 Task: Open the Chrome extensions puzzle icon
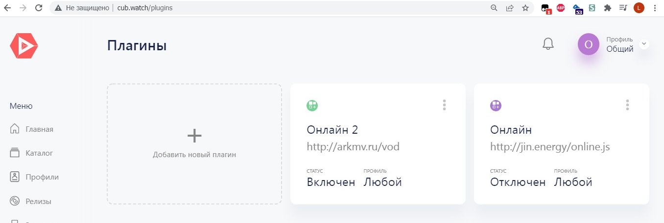coord(608,8)
